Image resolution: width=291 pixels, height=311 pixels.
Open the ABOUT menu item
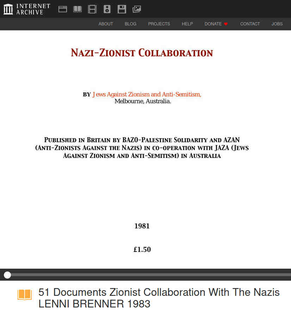[106, 24]
